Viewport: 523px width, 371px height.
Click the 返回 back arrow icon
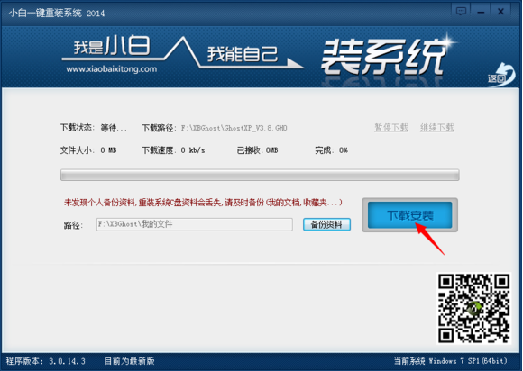pyautogui.click(x=501, y=75)
